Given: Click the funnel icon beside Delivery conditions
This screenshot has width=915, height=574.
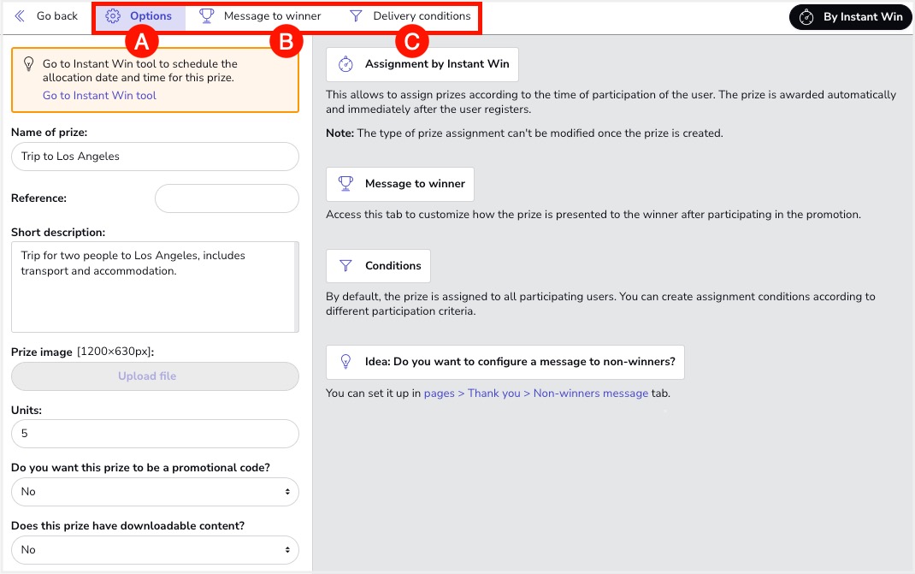Looking at the screenshot, I should click(356, 16).
